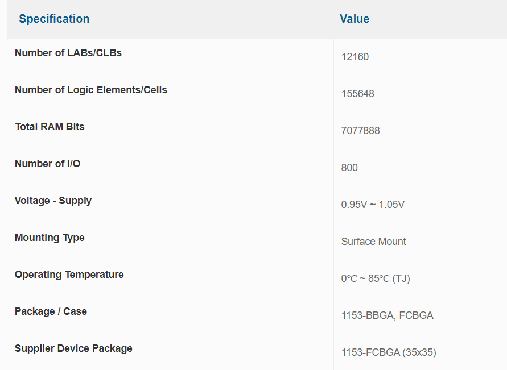Click the Value column header
This screenshot has height=370, width=507.
point(355,19)
